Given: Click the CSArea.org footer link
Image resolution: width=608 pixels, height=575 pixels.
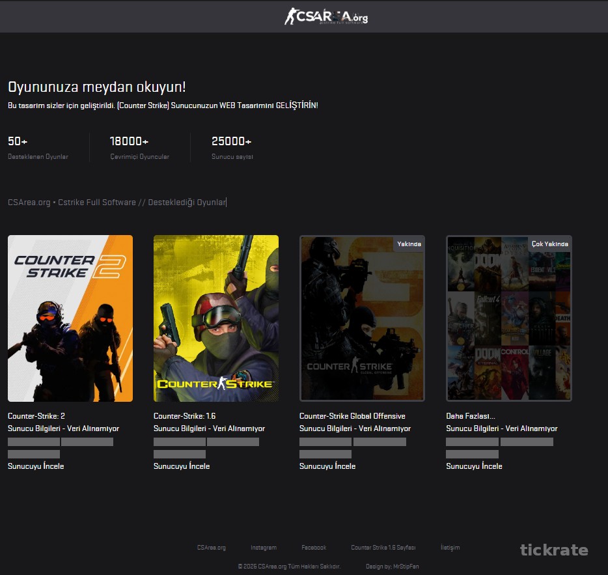Looking at the screenshot, I should 211,548.
